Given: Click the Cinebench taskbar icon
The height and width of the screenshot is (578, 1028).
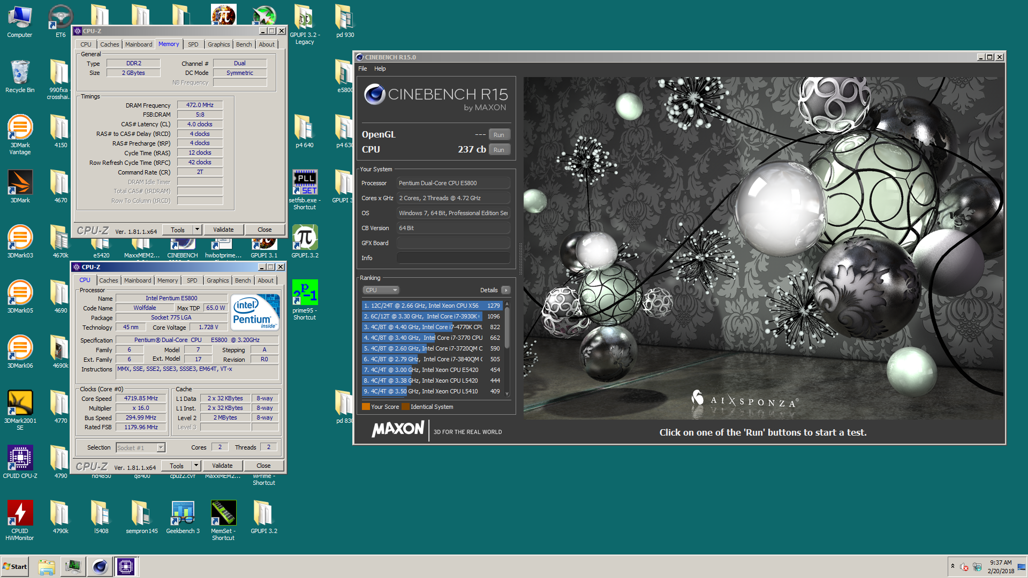Looking at the screenshot, I should (100, 567).
